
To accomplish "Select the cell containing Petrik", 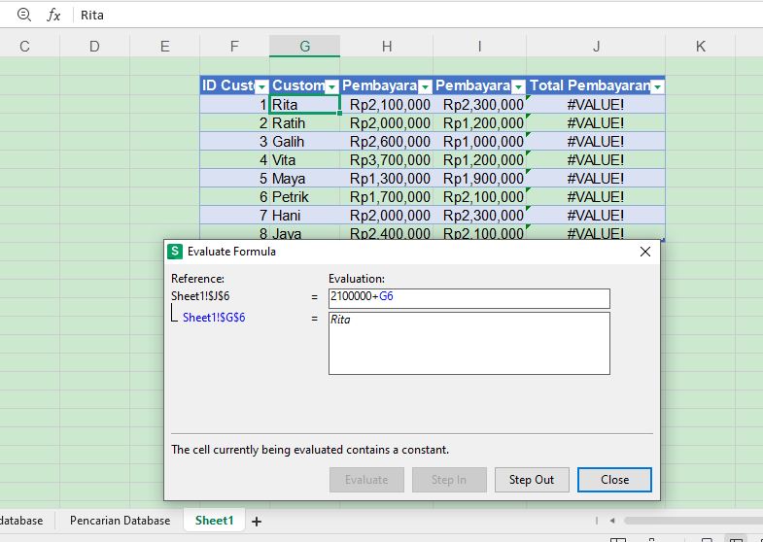I will [304, 197].
